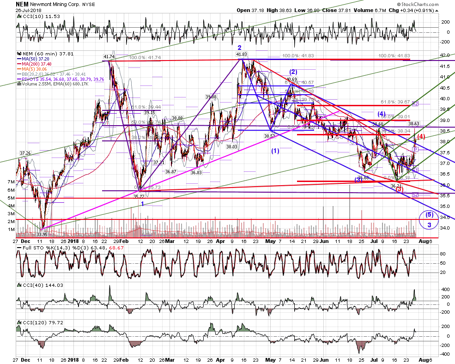455x364 pixels.
Task: Click the purple dash before PIVOTS
Action: (19, 79)
